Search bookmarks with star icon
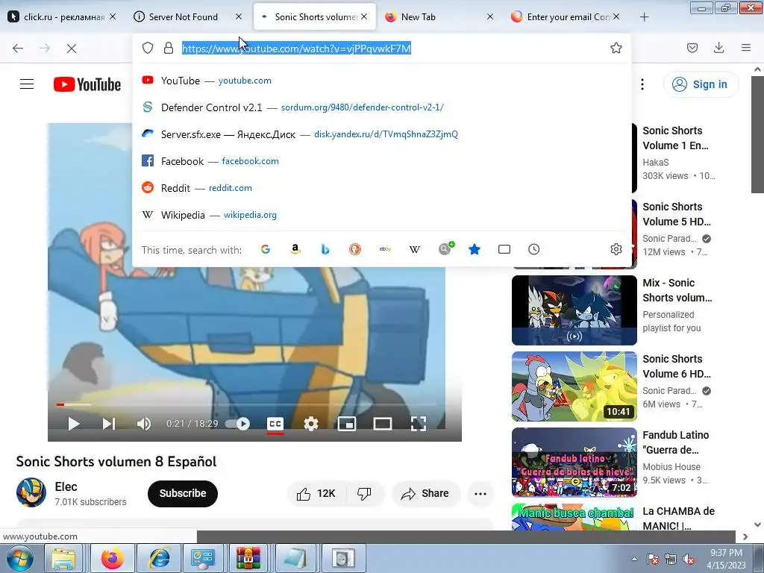The width and height of the screenshot is (764, 573). (x=475, y=249)
